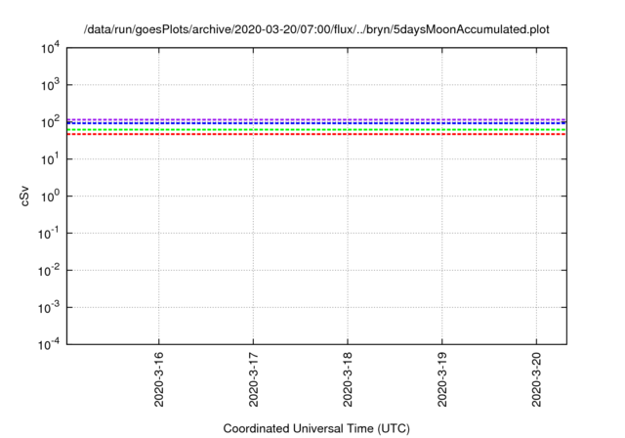Click the 10^4 y-axis tick label

(x=50, y=48)
